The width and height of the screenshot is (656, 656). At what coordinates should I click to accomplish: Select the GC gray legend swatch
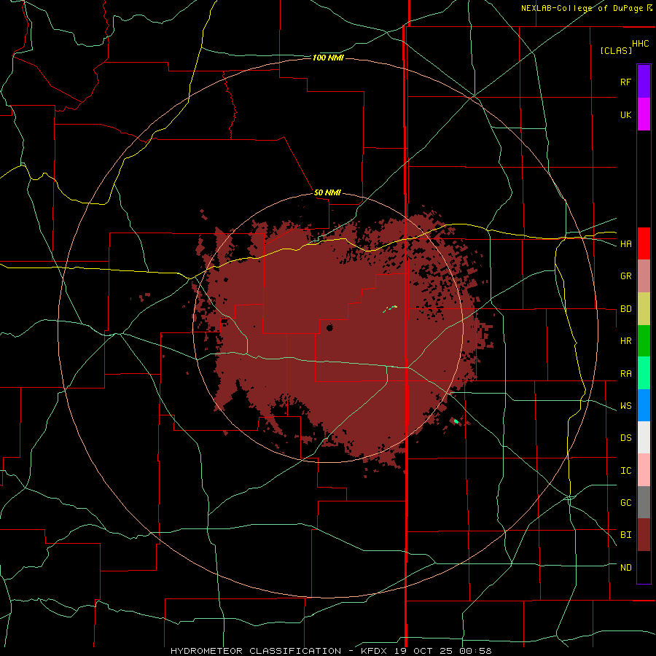644,502
